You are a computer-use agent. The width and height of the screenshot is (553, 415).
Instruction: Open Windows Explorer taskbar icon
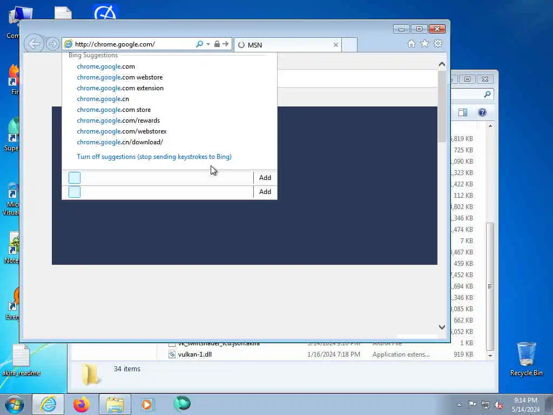pos(115,404)
